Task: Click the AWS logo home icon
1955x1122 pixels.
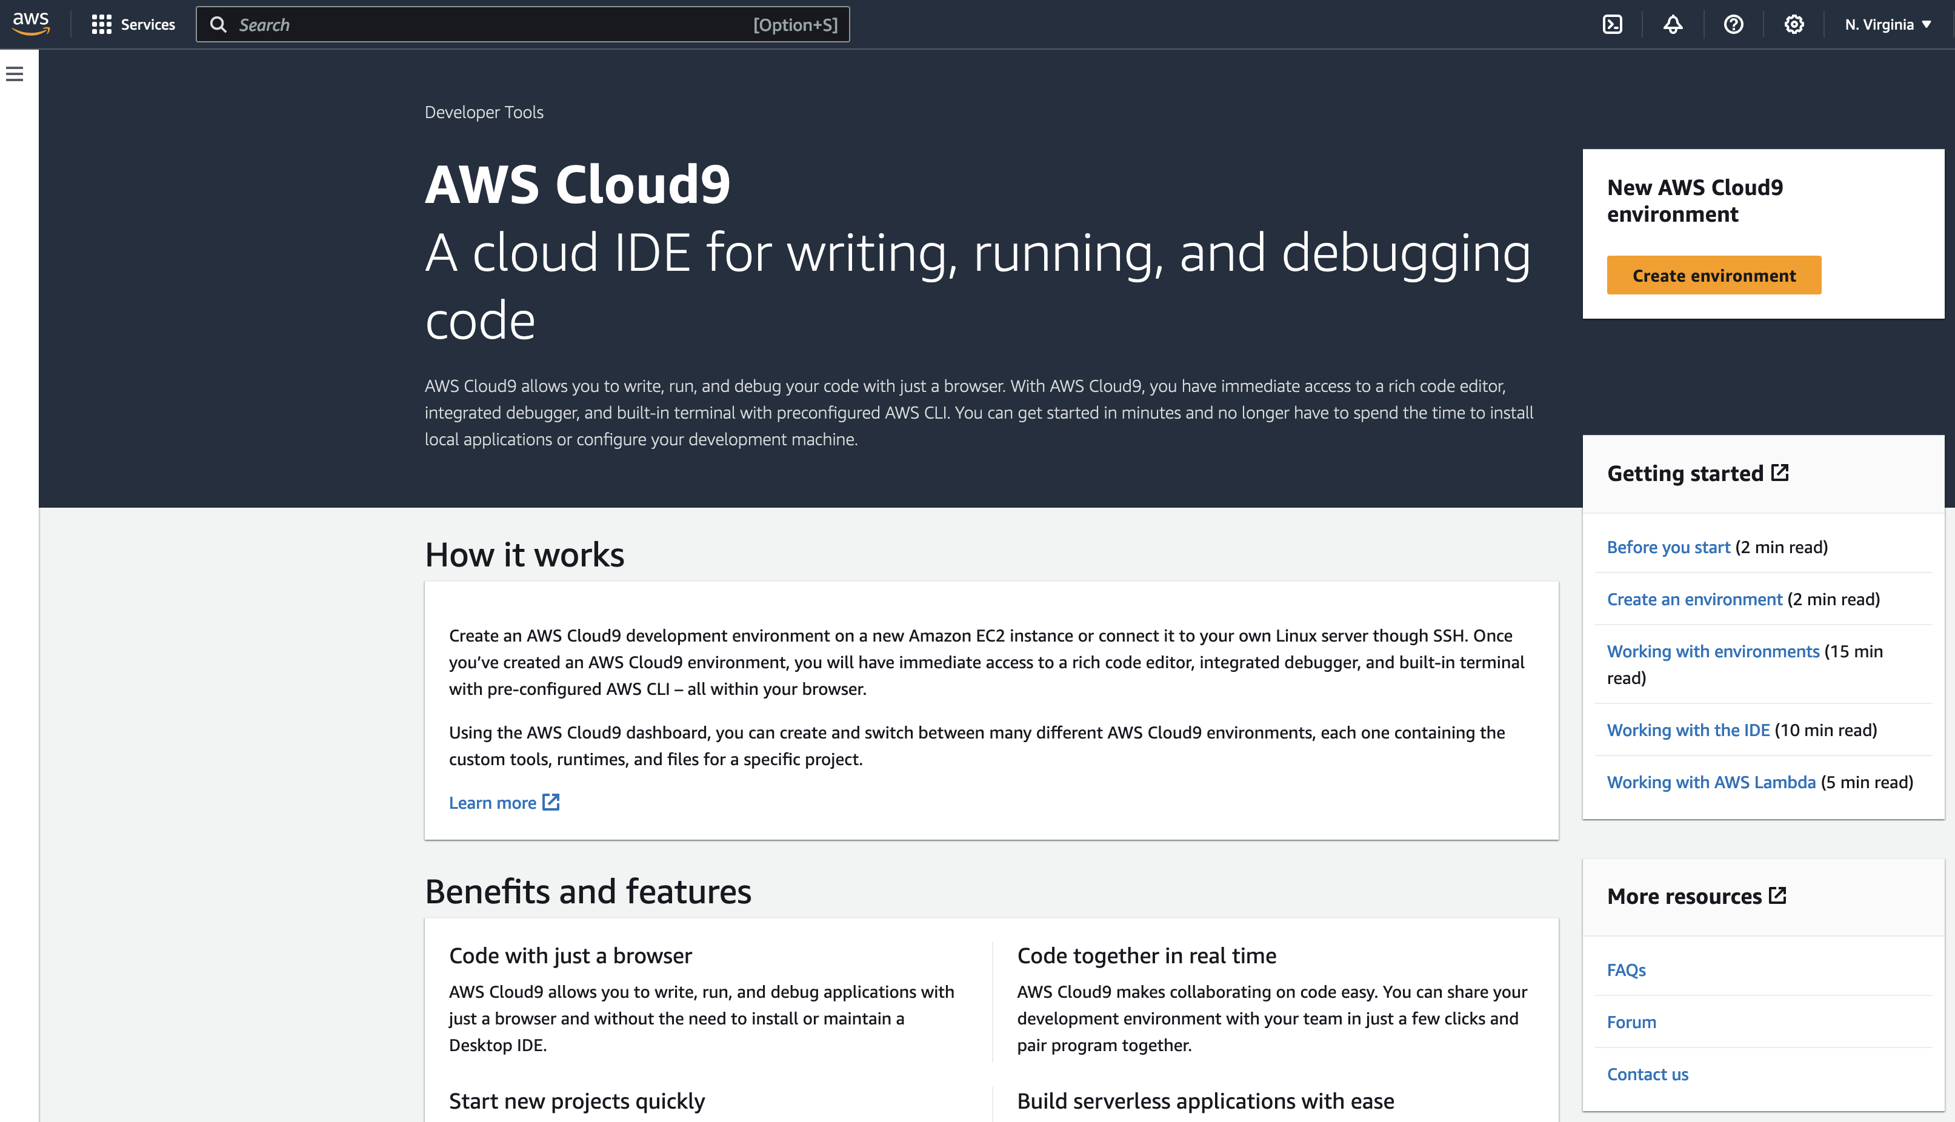Action: pyautogui.click(x=31, y=24)
